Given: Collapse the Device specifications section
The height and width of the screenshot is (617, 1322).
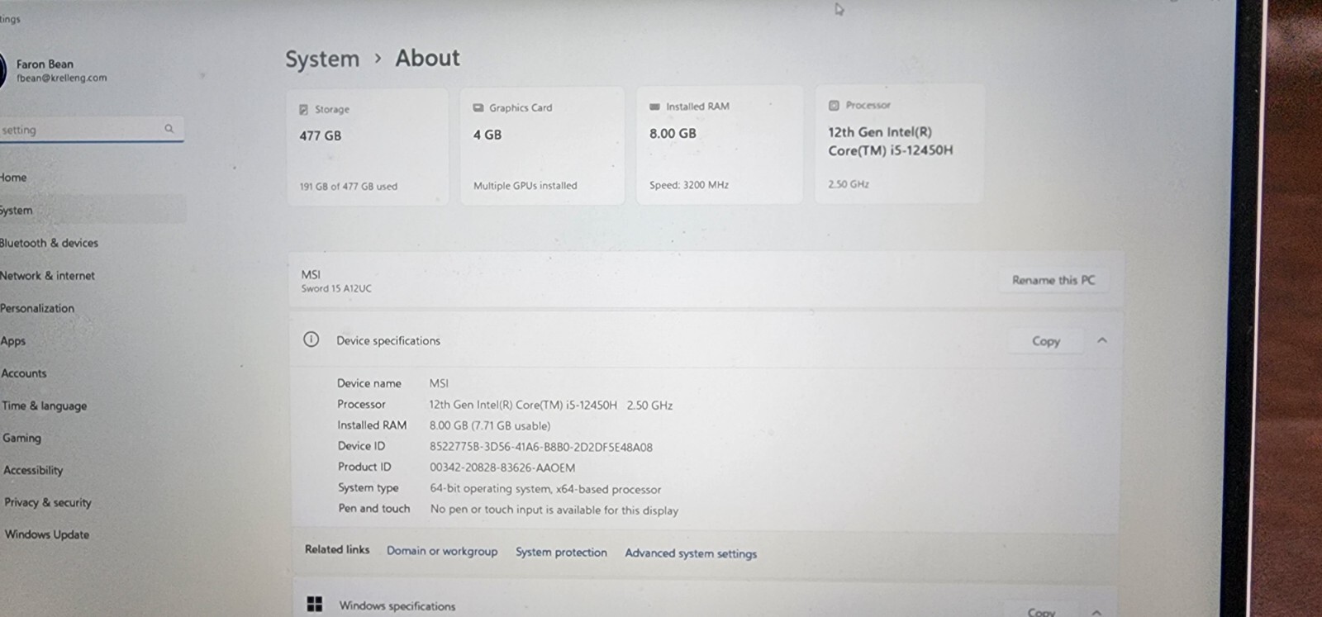Looking at the screenshot, I should click(1101, 340).
